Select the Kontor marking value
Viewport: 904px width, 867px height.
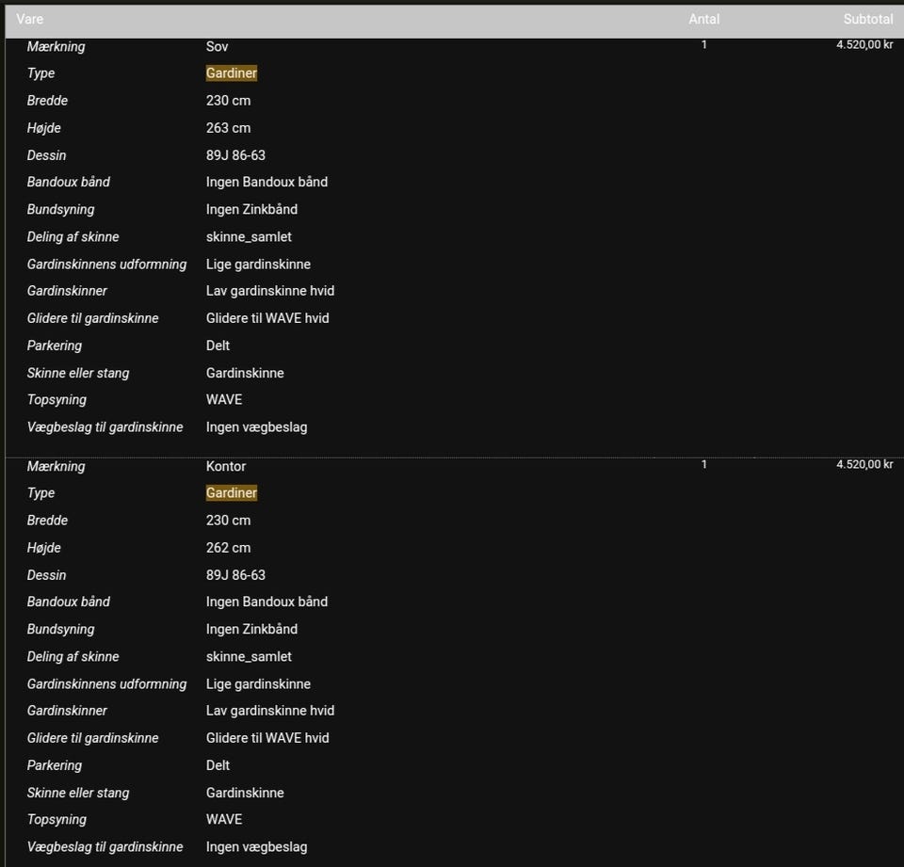tap(226, 466)
